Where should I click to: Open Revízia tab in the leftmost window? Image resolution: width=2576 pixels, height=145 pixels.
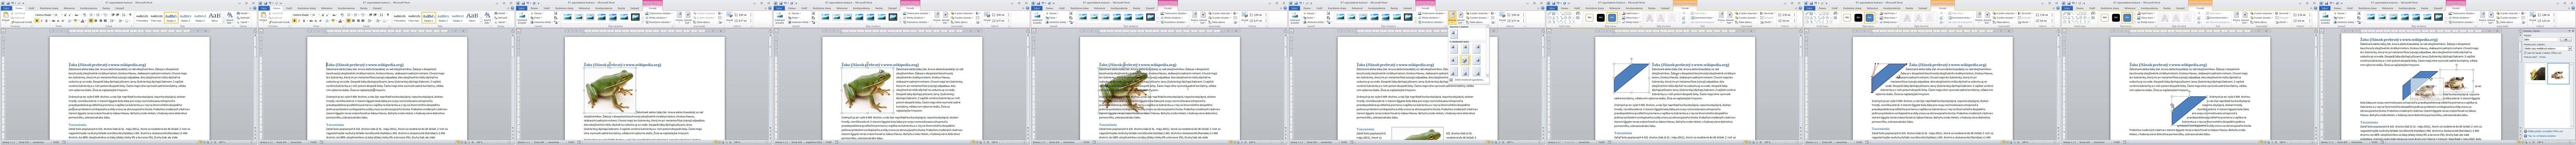click(106, 8)
